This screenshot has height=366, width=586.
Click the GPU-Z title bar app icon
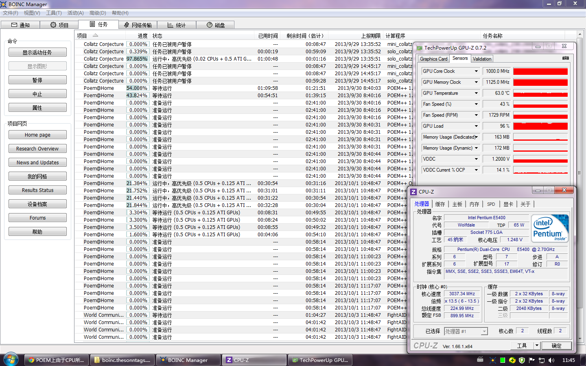[419, 48]
